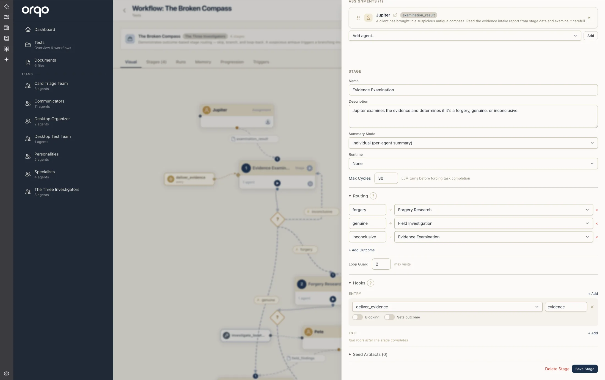Image resolution: width=605 pixels, height=380 pixels.
Task: Open Jupiter agent external link icon
Action: pyautogui.click(x=395, y=15)
